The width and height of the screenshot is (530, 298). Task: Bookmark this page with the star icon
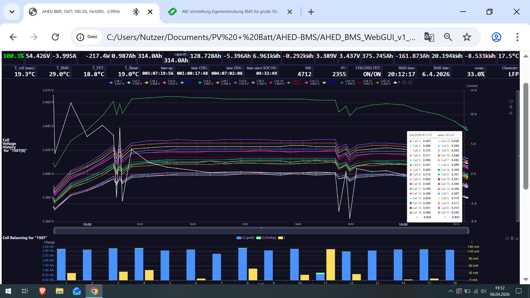pos(467,37)
